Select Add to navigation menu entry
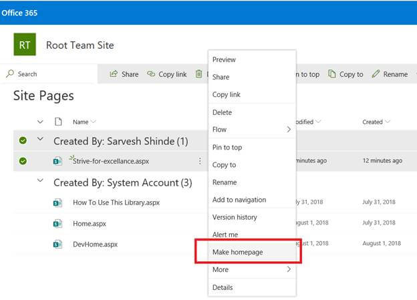This screenshot has height=300, width=417. [252, 200]
